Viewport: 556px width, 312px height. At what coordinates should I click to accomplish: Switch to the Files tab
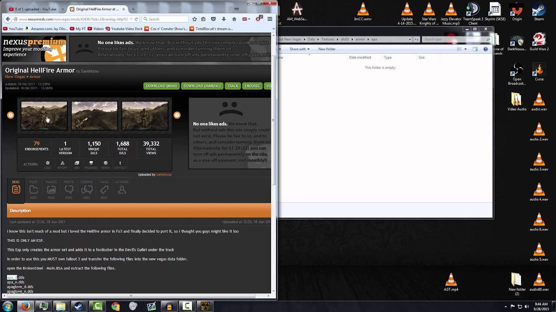click(33, 190)
